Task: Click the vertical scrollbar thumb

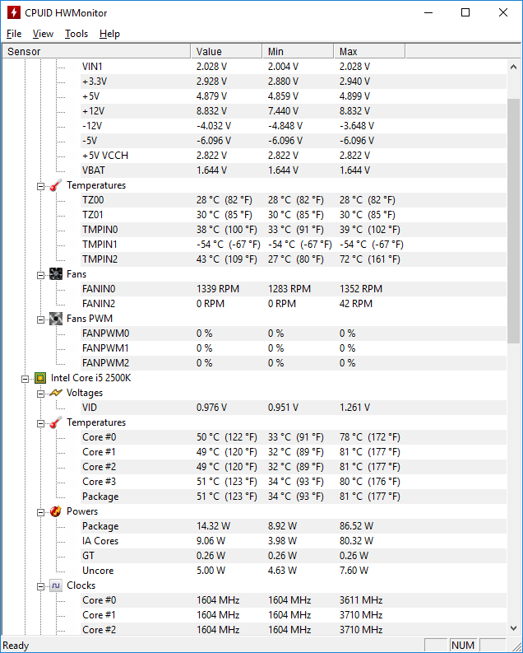Action: [513, 221]
